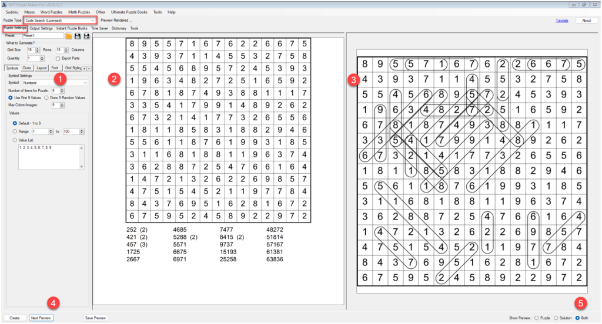Choose the Range values radio button

tap(15, 131)
